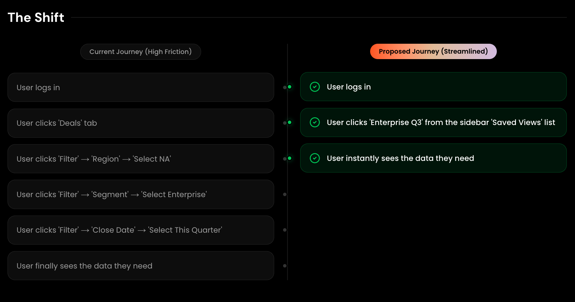Click green timeline dot for 'User instantly sees' step
Viewport: 575px width, 302px height.
290,158
